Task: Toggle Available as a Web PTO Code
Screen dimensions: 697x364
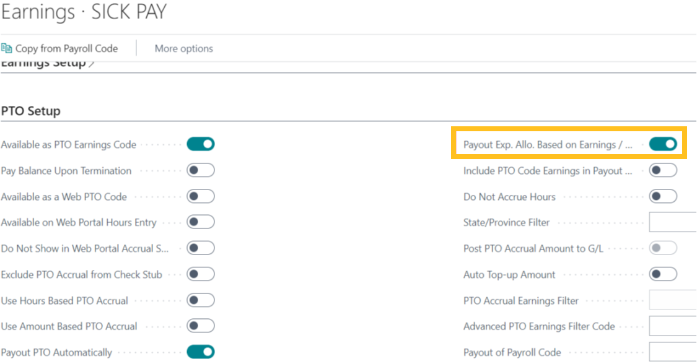Action: click(200, 196)
